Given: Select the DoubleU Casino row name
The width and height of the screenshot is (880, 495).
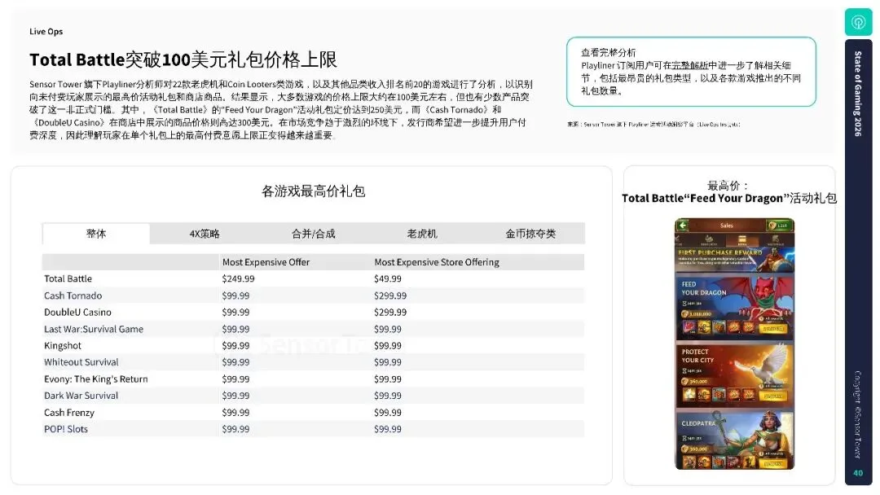Looking at the screenshot, I should [77, 313].
